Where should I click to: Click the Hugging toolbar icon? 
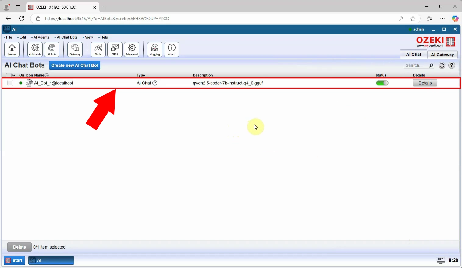click(155, 50)
